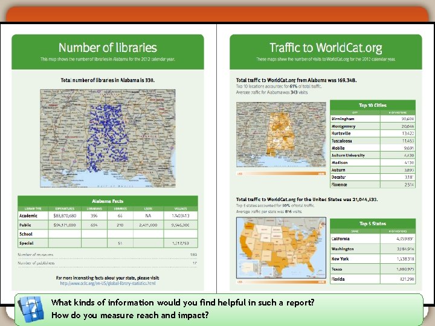Select the 'Number of libraries' heading

[108, 48]
